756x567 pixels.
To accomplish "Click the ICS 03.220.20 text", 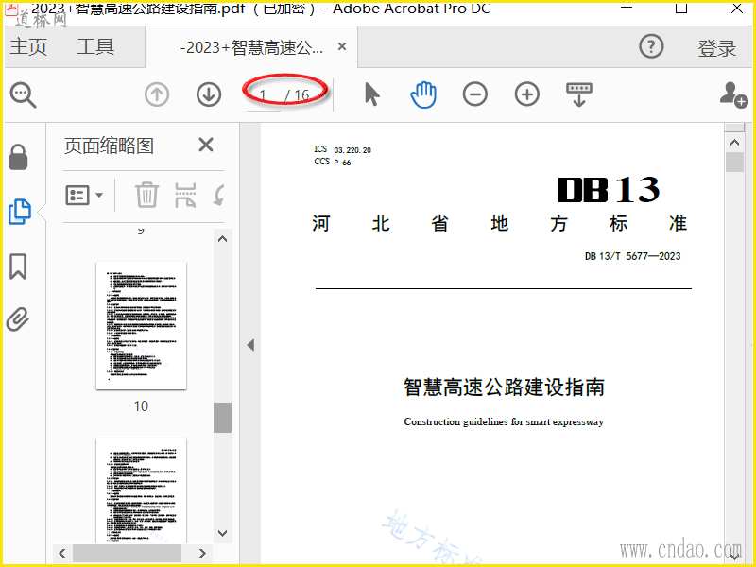I will (342, 150).
